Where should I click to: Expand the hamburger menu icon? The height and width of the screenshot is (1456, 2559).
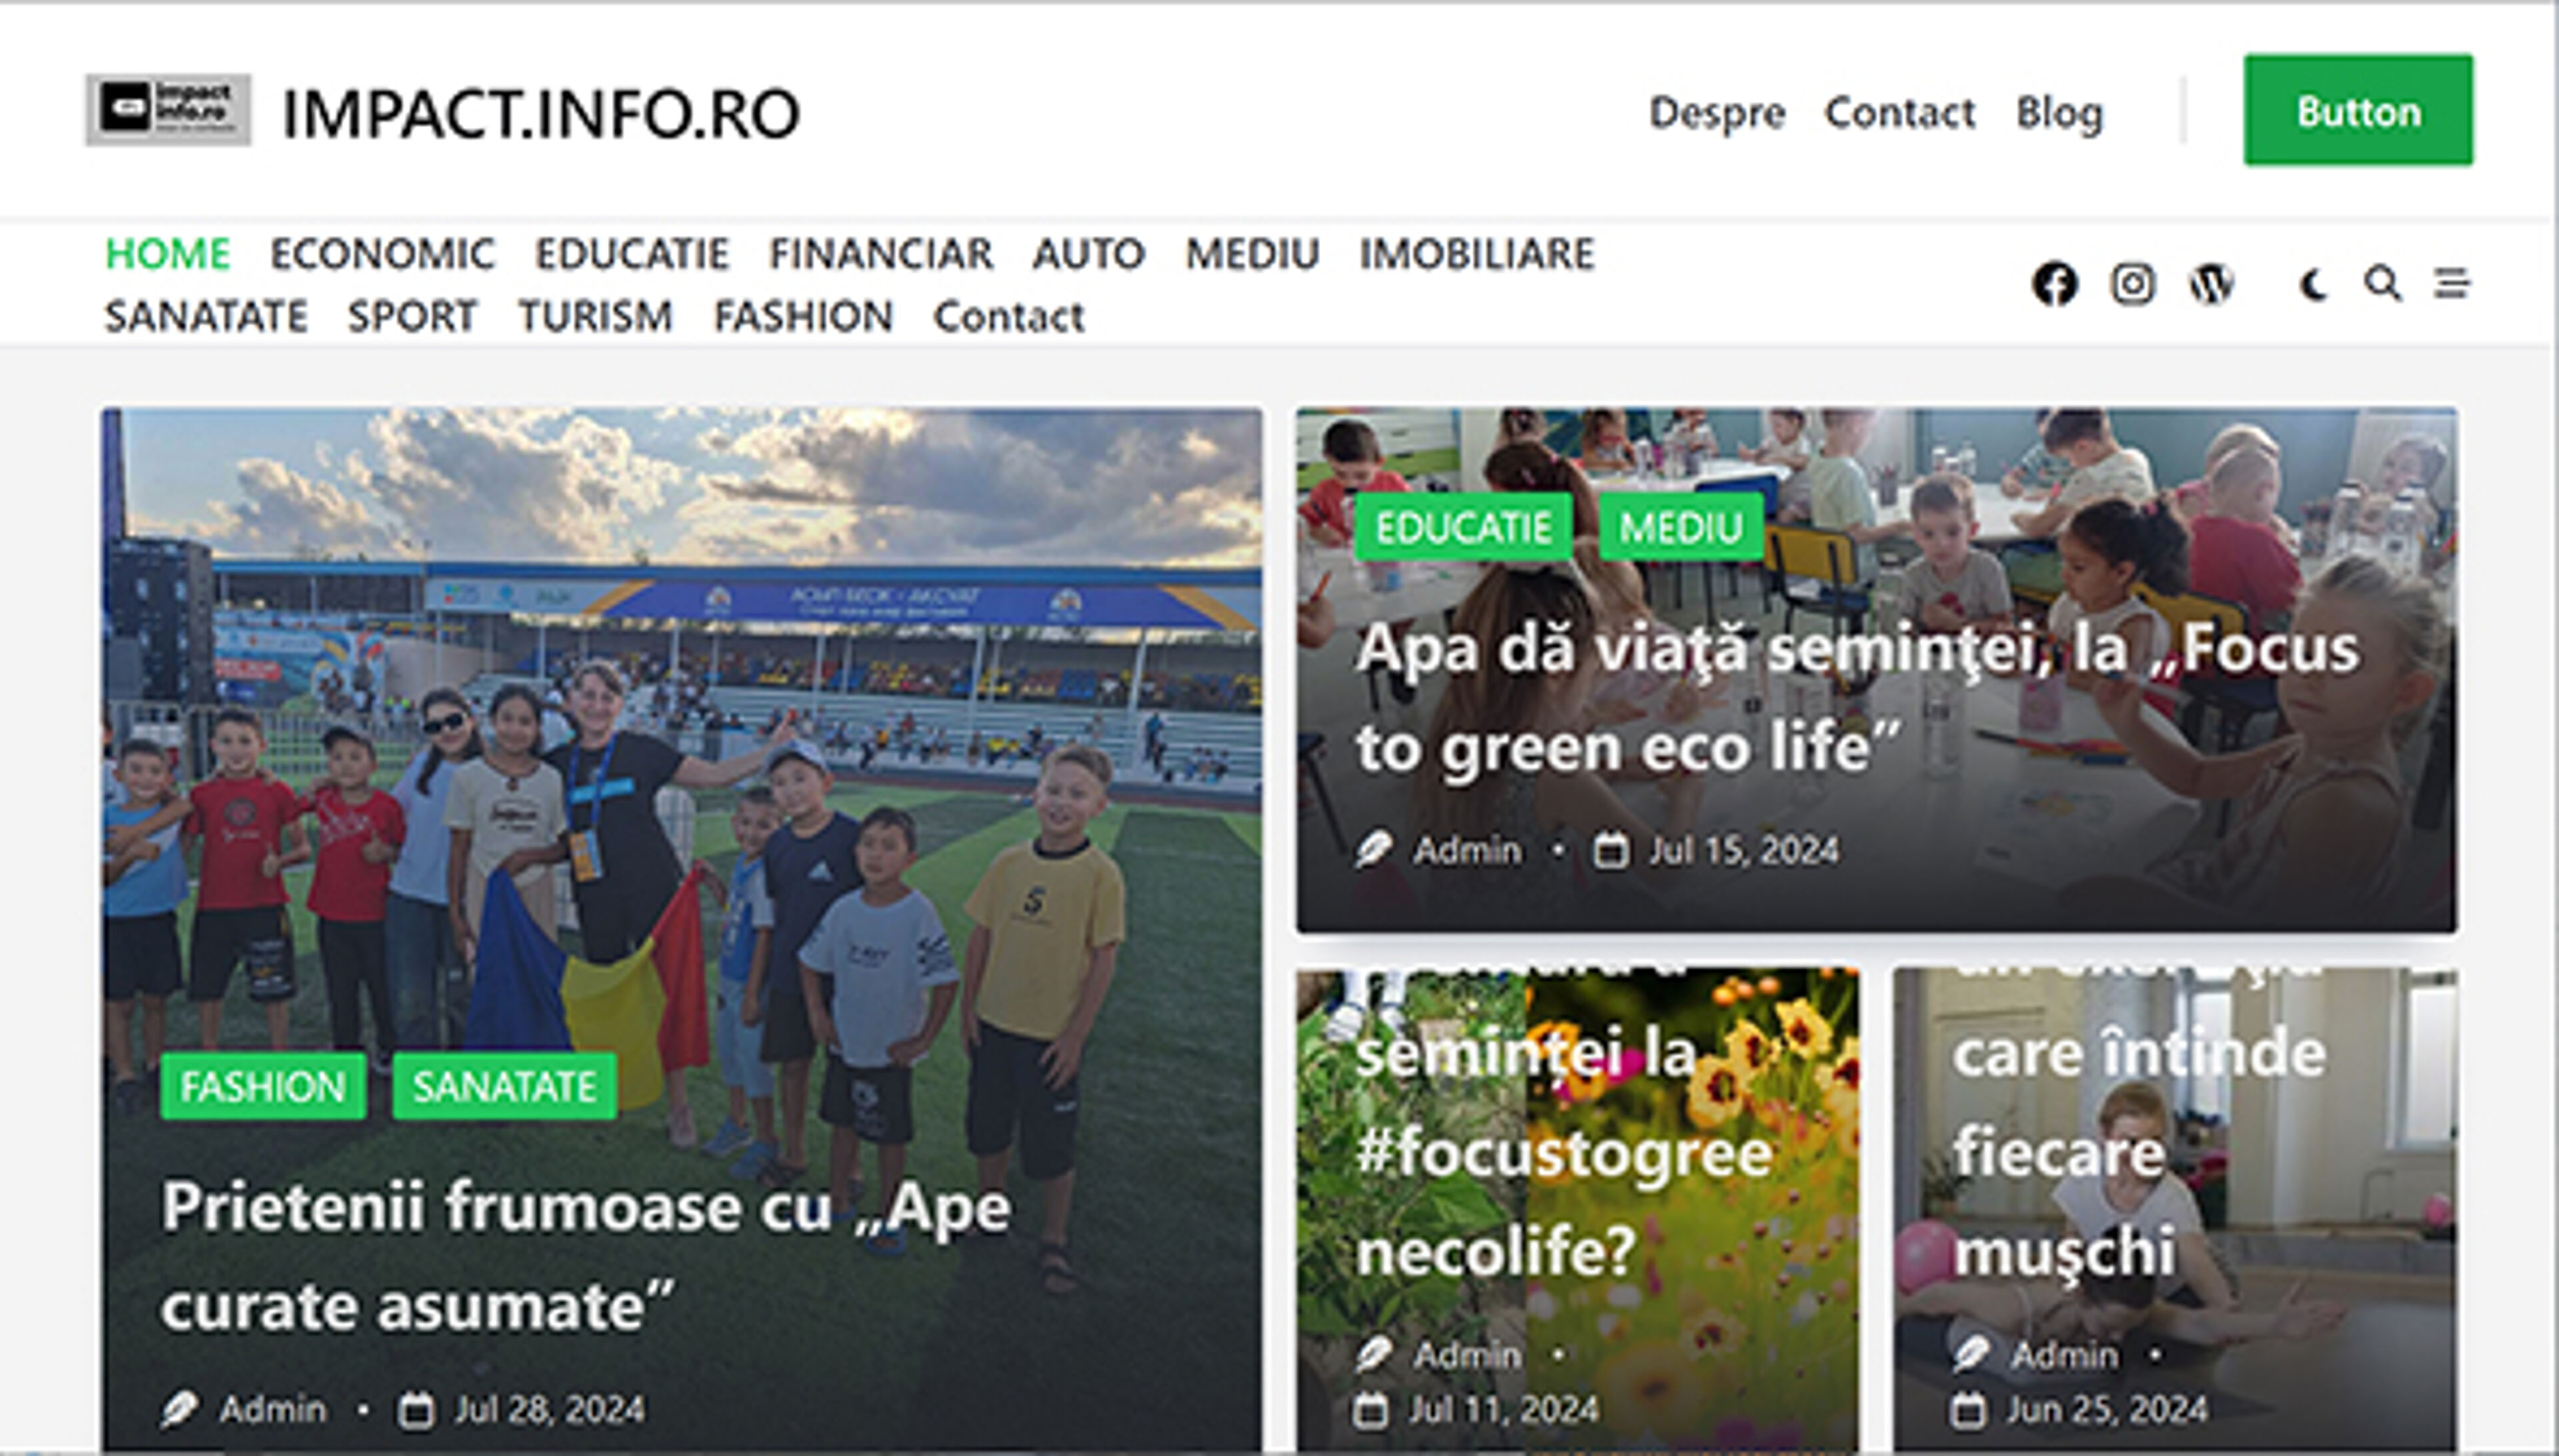2451,284
